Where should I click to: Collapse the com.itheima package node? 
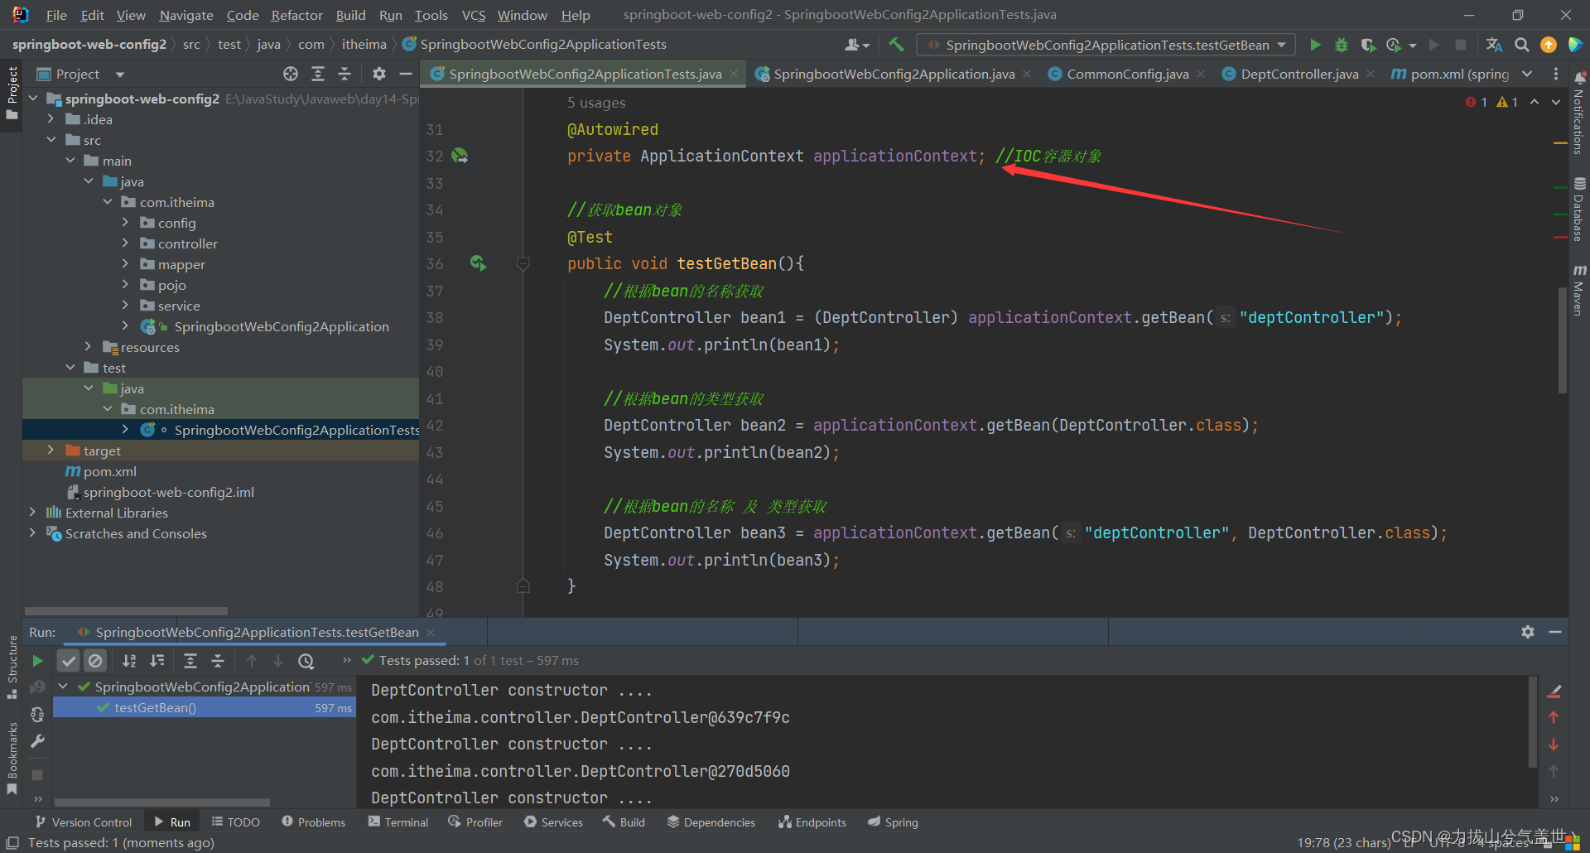(108, 201)
